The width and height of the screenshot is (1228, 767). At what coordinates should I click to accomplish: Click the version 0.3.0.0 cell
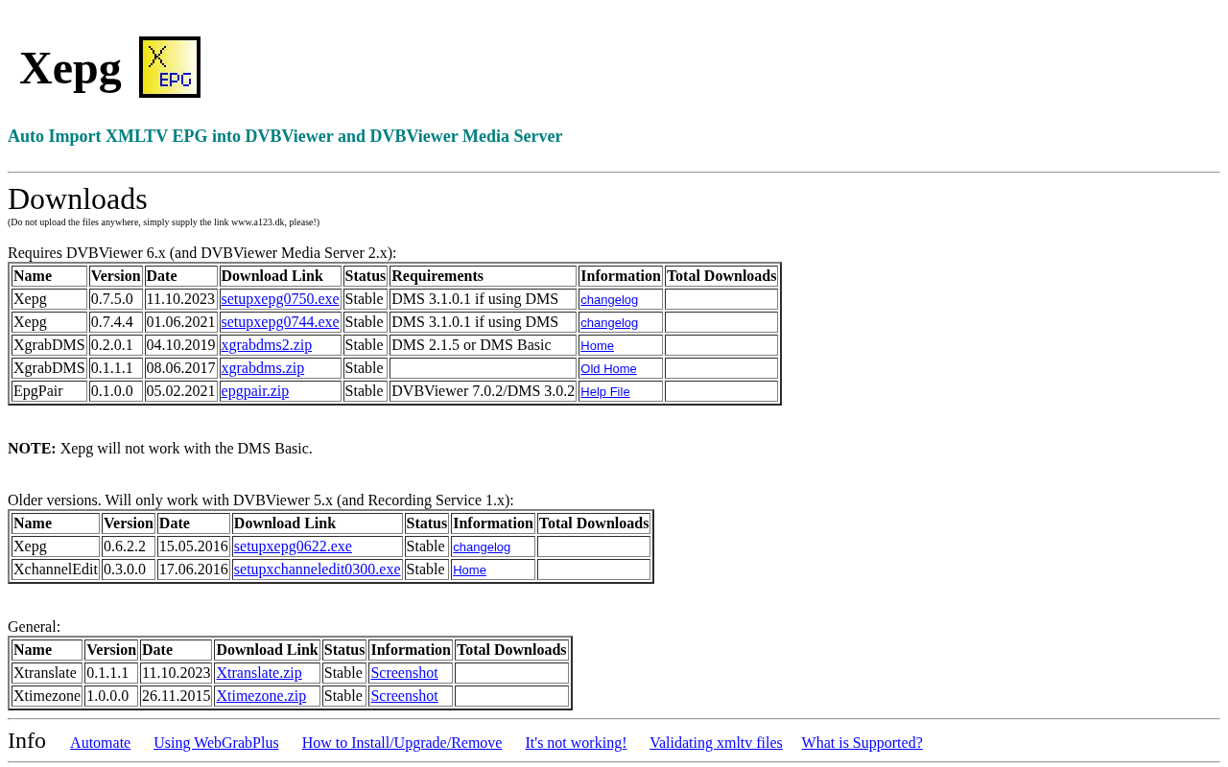pyautogui.click(x=129, y=569)
